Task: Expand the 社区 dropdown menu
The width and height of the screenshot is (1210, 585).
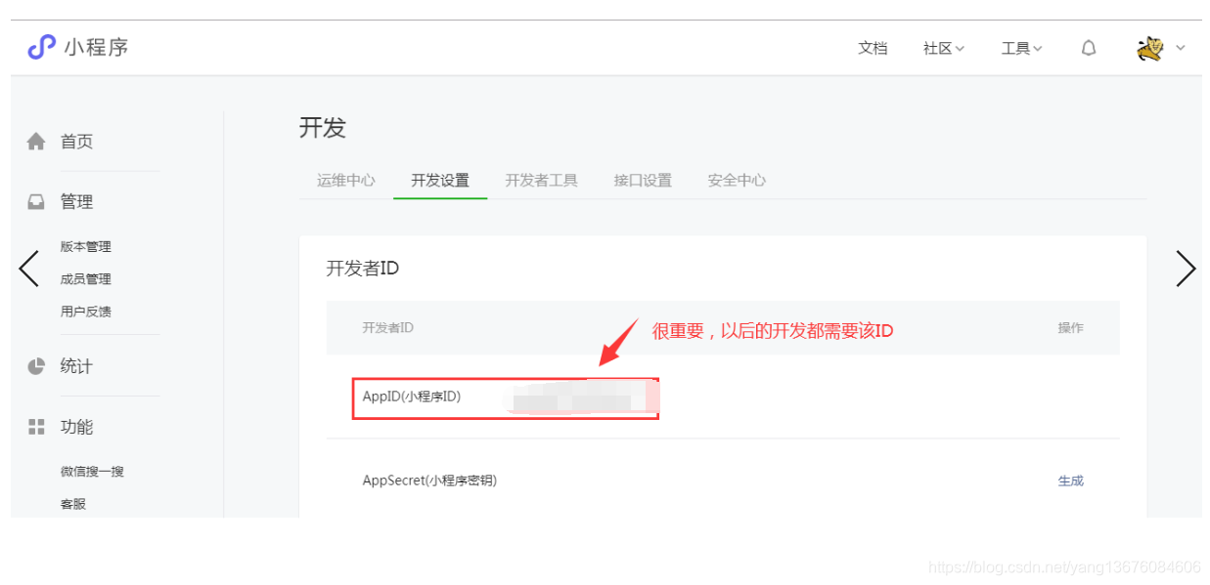Action: (x=944, y=48)
